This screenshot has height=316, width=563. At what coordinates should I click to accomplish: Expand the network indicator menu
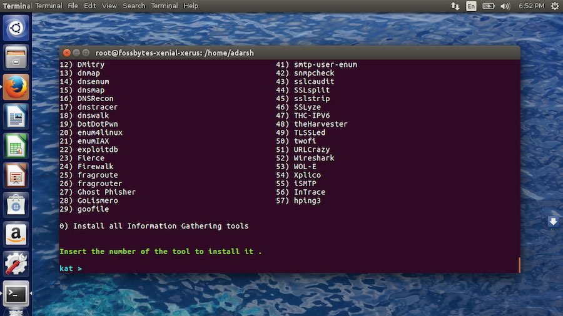point(455,6)
